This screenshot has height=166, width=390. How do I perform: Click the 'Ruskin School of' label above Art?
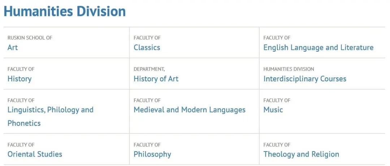(x=30, y=38)
